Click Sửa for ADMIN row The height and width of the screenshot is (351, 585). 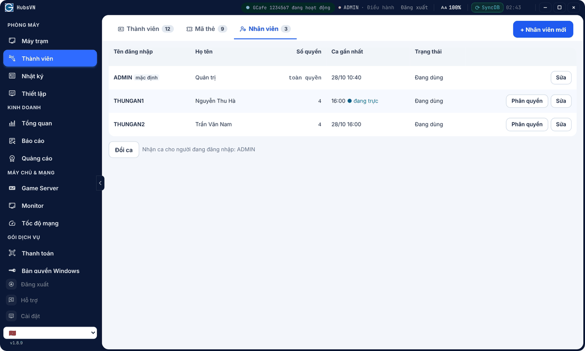pos(561,78)
